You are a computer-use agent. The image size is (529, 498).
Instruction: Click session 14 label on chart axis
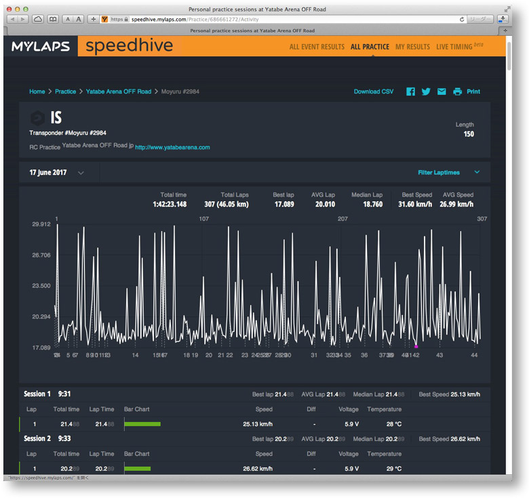(x=135, y=355)
